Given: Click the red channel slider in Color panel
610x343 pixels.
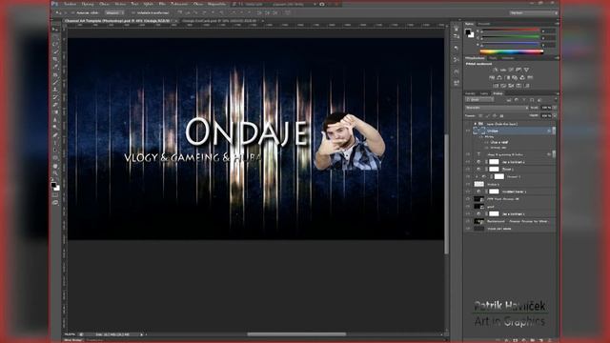Looking at the screenshot, I should pos(511,30).
